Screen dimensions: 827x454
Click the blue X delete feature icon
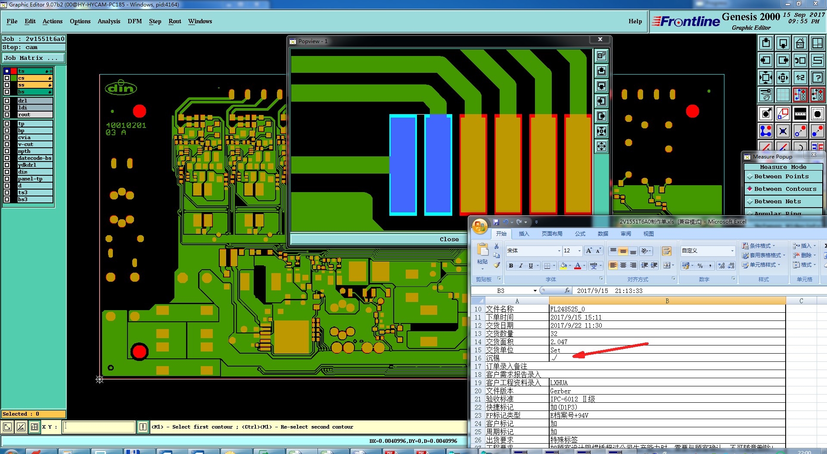pyautogui.click(x=783, y=131)
